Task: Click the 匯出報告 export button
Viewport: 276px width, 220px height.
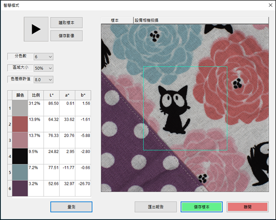Action: click(x=155, y=207)
